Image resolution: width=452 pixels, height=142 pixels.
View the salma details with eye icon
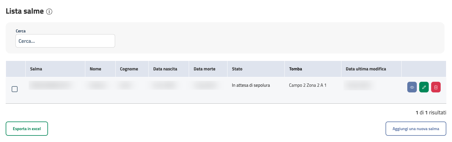[412, 87]
